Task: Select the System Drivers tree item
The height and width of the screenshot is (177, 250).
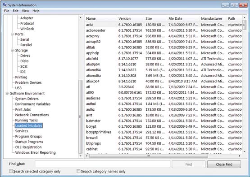Action: click(x=27, y=99)
